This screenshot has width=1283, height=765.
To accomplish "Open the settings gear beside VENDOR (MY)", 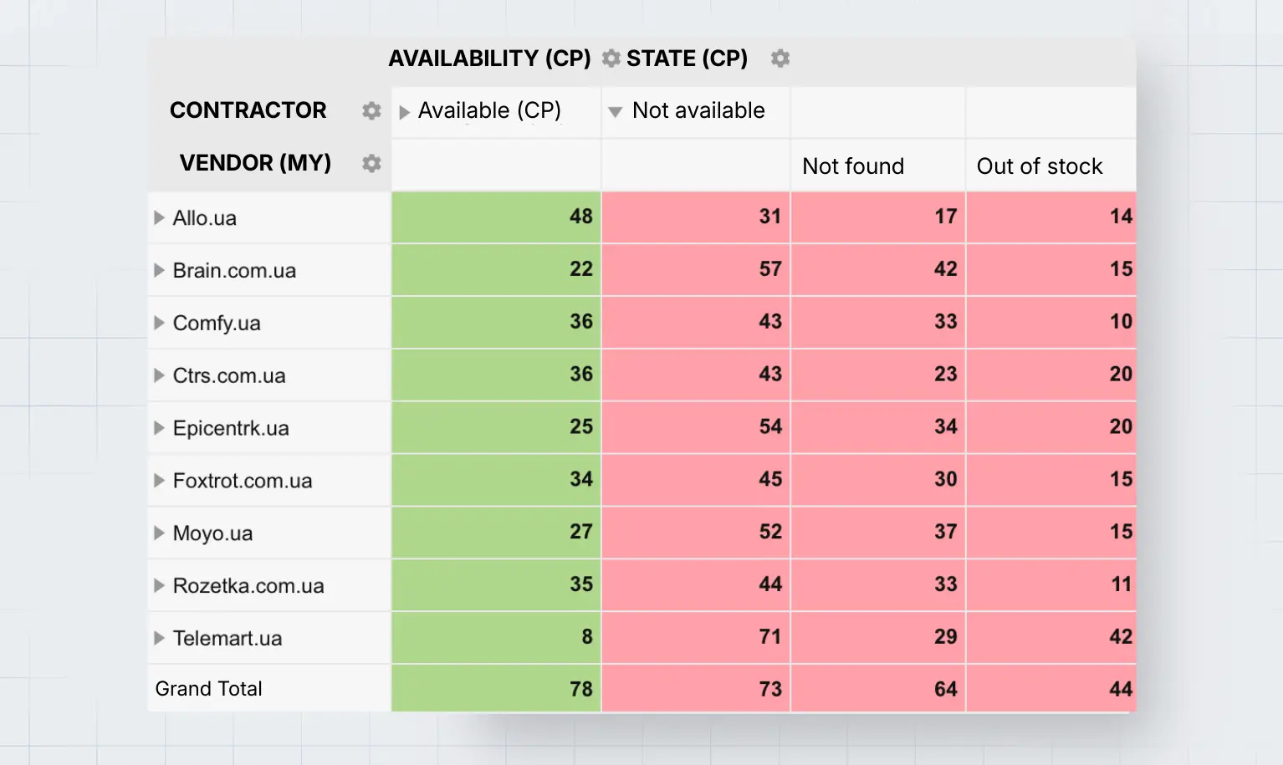I will (371, 164).
